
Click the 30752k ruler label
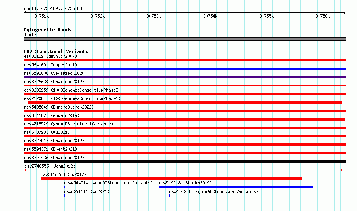(98, 16)
